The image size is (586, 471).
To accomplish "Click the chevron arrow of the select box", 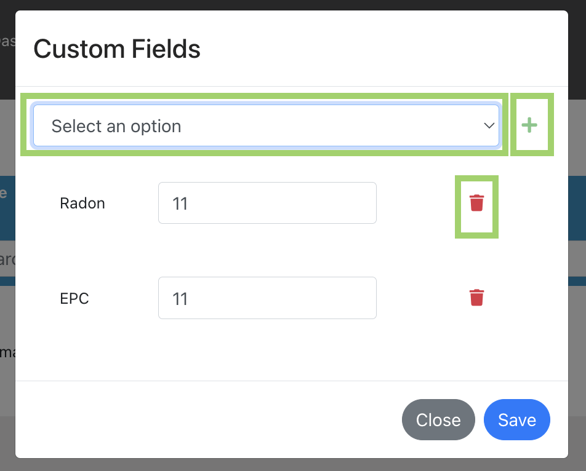I will click(x=489, y=126).
